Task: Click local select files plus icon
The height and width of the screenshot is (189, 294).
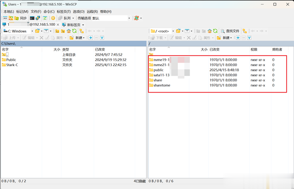Action: point(91,38)
